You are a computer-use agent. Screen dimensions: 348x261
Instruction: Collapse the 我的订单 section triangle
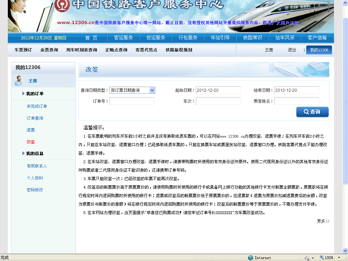[23, 93]
